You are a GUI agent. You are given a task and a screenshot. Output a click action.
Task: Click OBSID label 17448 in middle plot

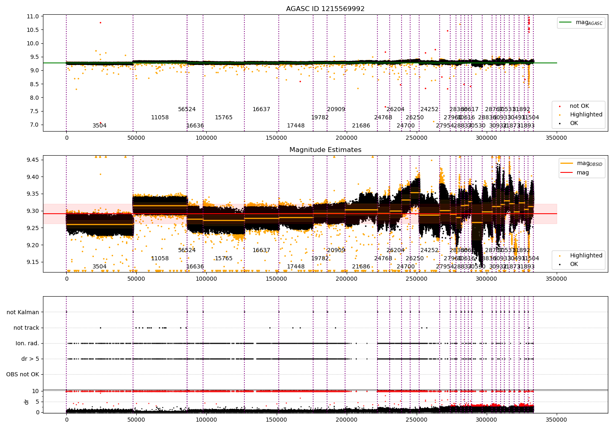pyautogui.click(x=296, y=267)
